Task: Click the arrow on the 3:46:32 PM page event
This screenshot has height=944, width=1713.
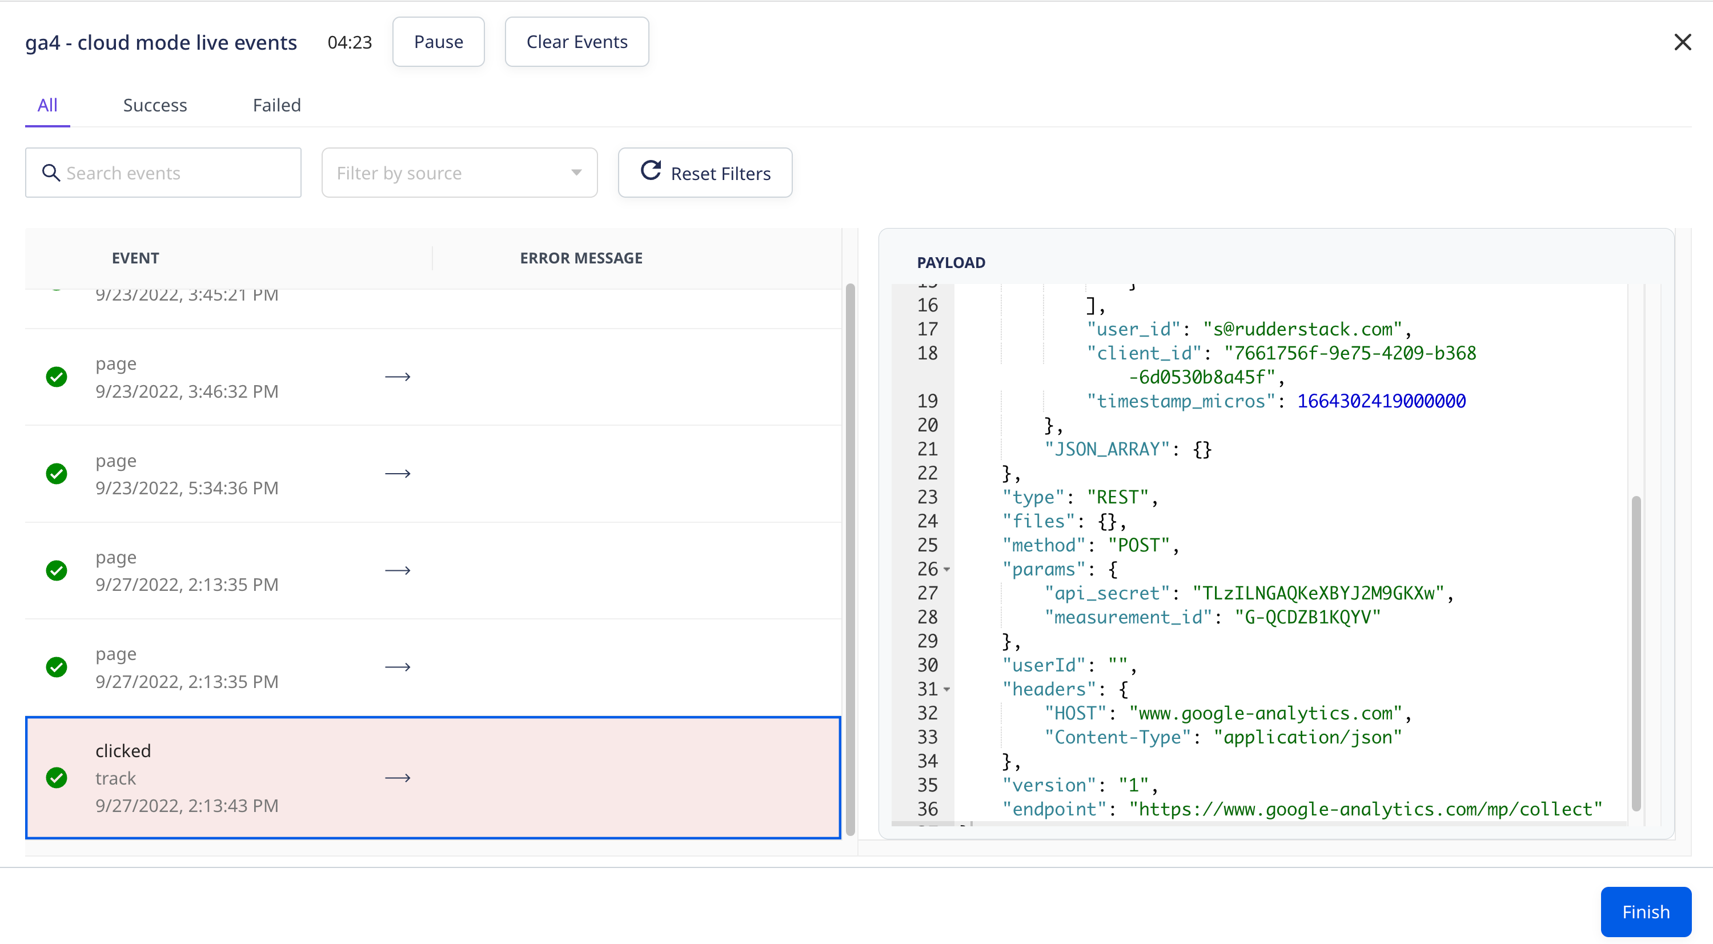Action: pyautogui.click(x=398, y=377)
